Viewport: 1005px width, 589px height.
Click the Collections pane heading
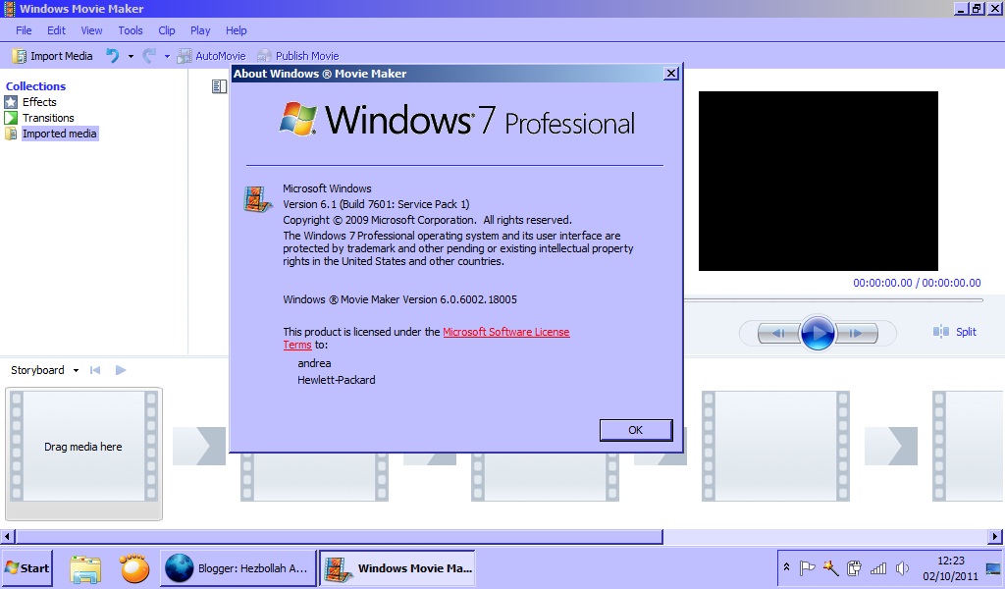36,85
